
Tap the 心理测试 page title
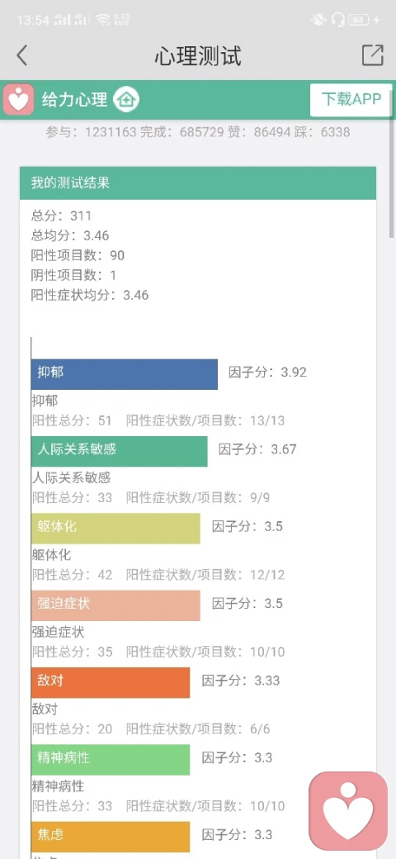[198, 56]
